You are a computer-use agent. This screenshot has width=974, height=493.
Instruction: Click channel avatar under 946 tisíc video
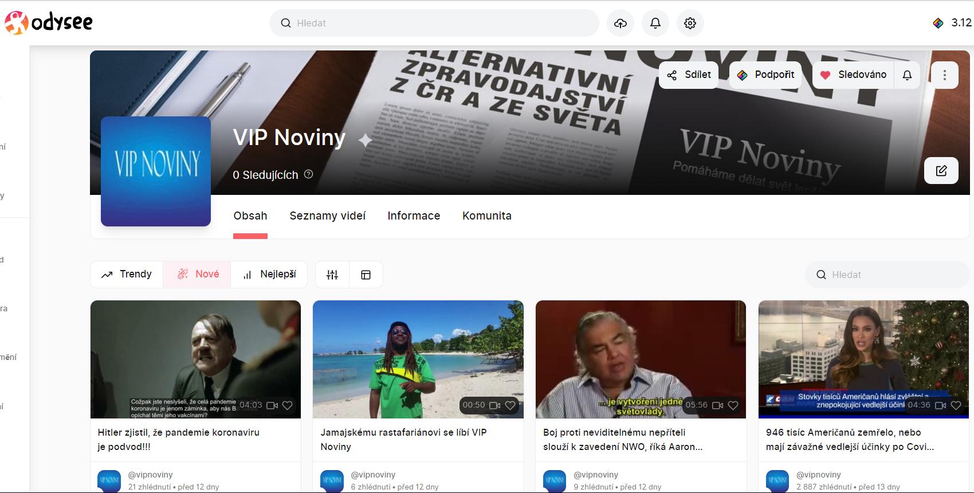point(777,480)
